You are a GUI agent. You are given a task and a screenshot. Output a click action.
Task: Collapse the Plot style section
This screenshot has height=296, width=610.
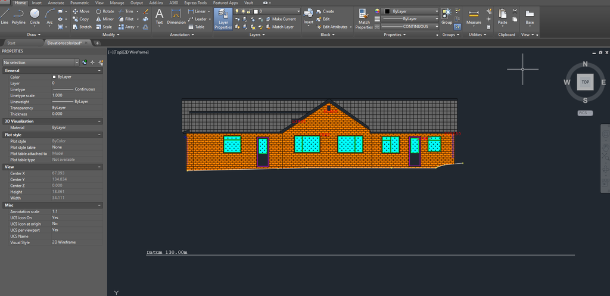point(101,135)
